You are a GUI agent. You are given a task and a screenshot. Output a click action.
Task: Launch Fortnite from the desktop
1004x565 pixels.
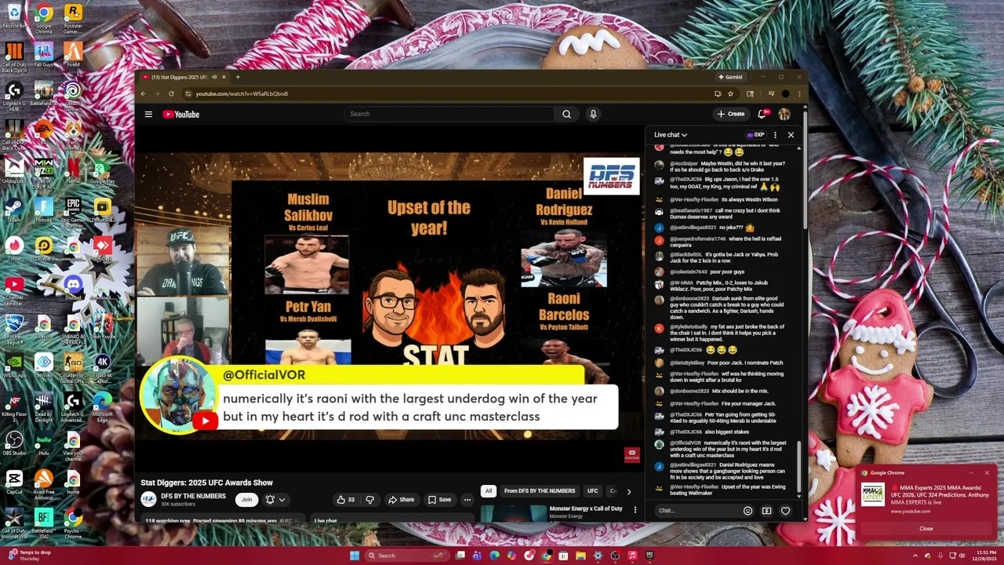coord(44,210)
